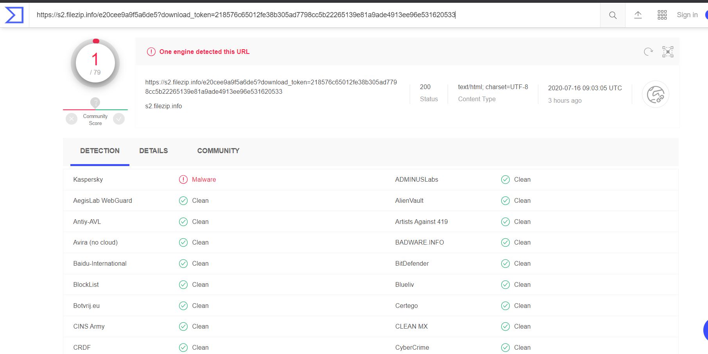
Task: Click the green check icon for Antiy-AVL
Action: coord(183,222)
